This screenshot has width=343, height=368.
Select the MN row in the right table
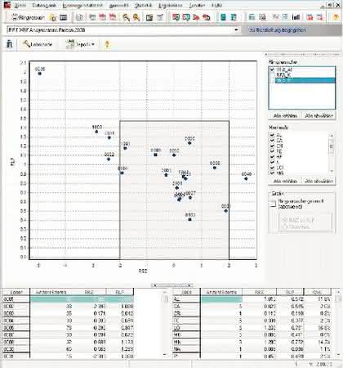252,342
